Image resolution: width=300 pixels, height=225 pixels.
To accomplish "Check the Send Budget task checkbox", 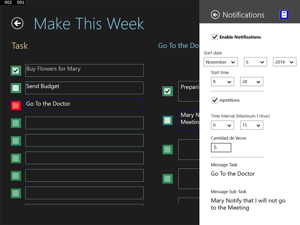I will [16, 88].
